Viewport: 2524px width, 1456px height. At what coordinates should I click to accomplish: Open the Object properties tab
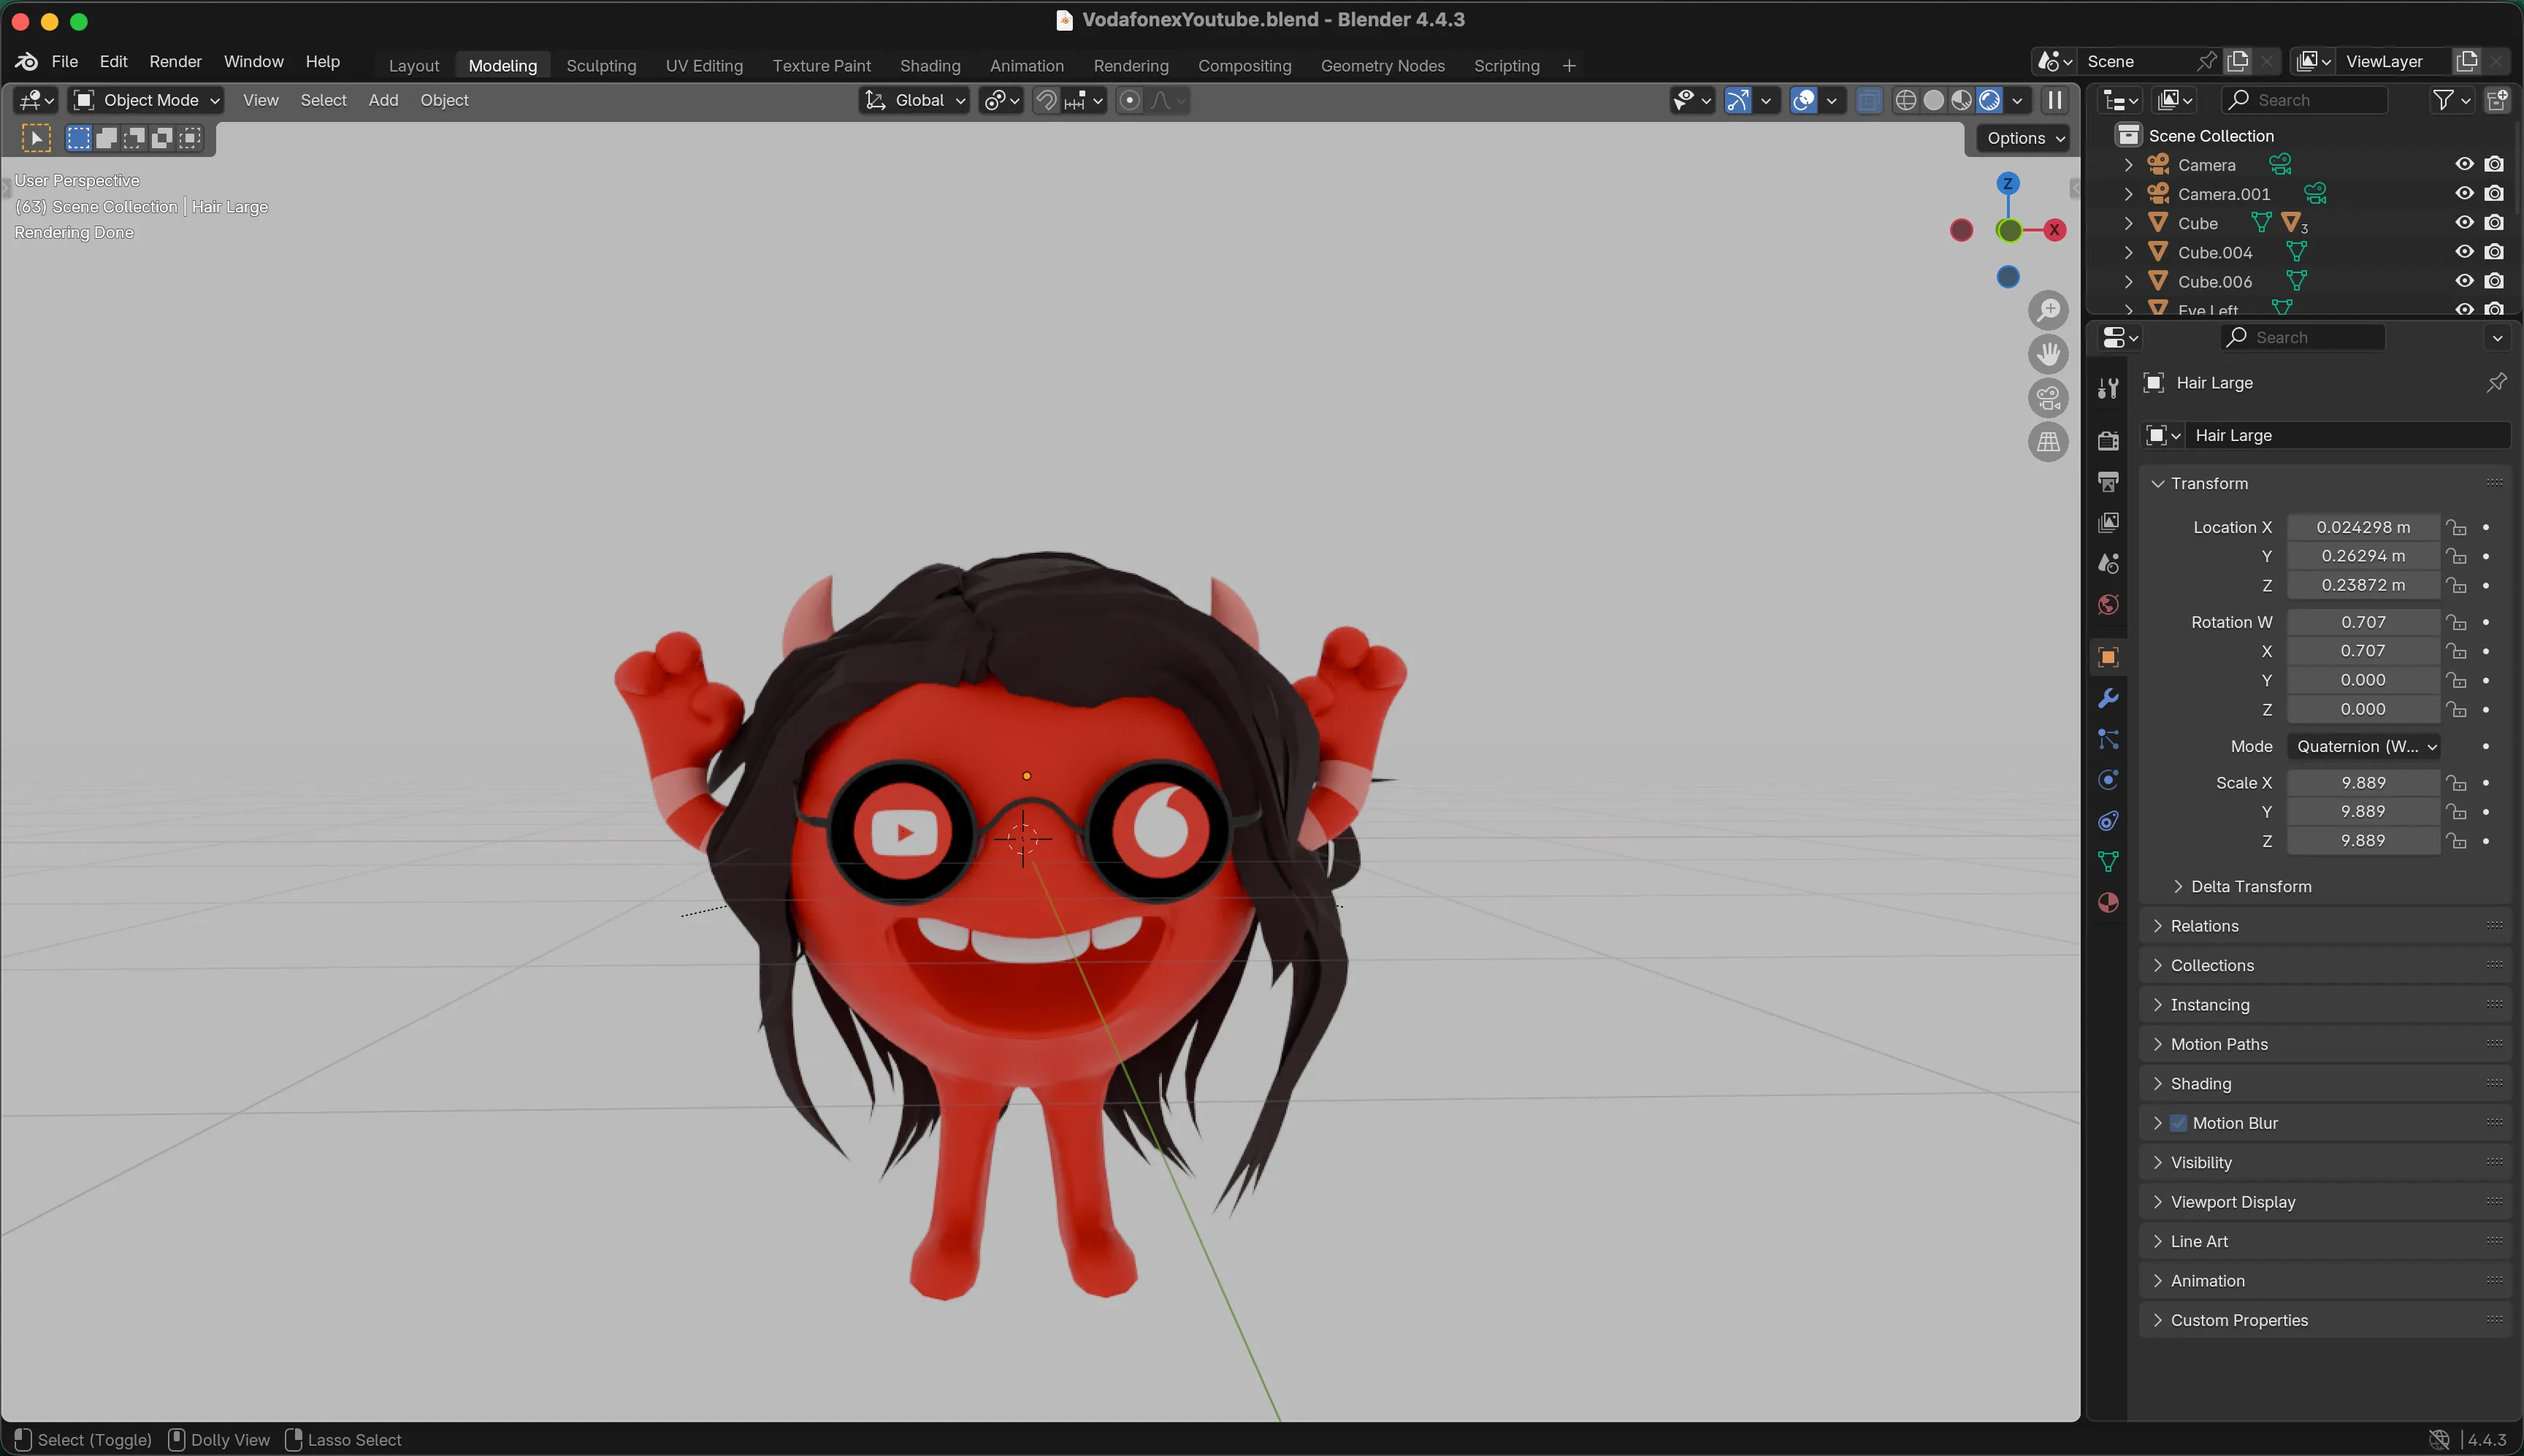[2108, 657]
